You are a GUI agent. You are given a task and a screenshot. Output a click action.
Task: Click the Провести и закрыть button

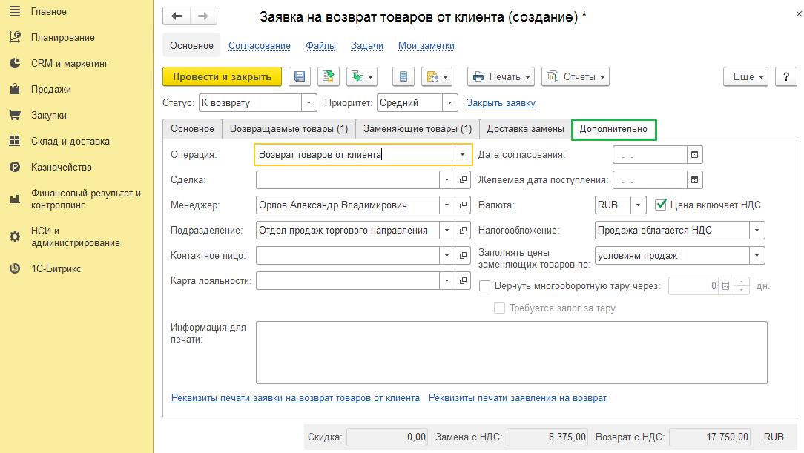(222, 77)
